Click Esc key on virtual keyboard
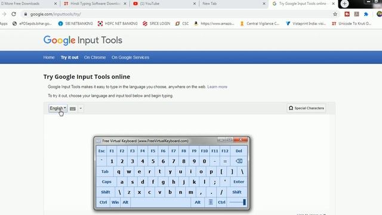This screenshot has height=215, width=382. [101, 151]
